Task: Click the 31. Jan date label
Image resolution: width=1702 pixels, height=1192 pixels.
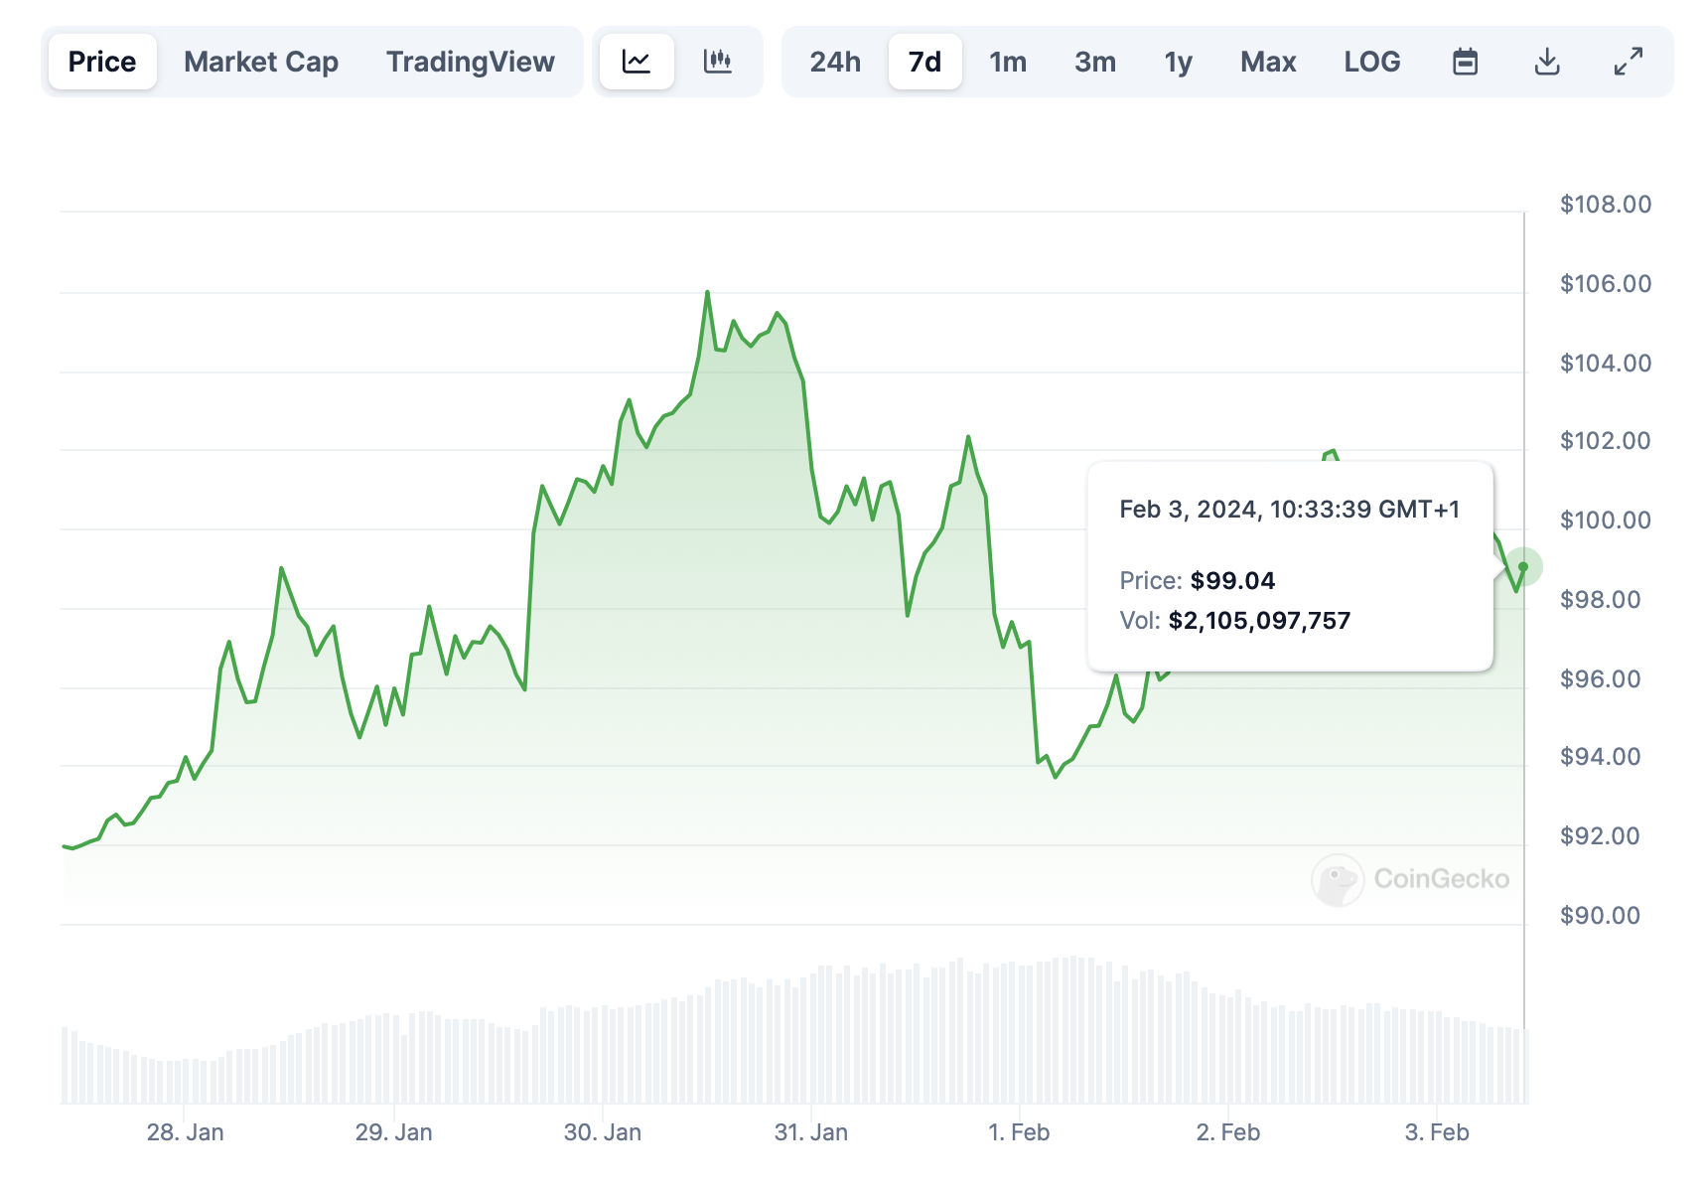Action: (x=810, y=1132)
